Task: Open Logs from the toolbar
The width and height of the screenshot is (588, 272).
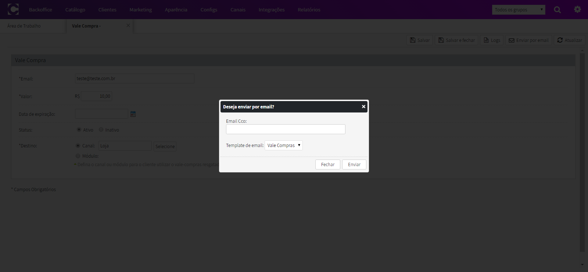Action: click(x=492, y=40)
